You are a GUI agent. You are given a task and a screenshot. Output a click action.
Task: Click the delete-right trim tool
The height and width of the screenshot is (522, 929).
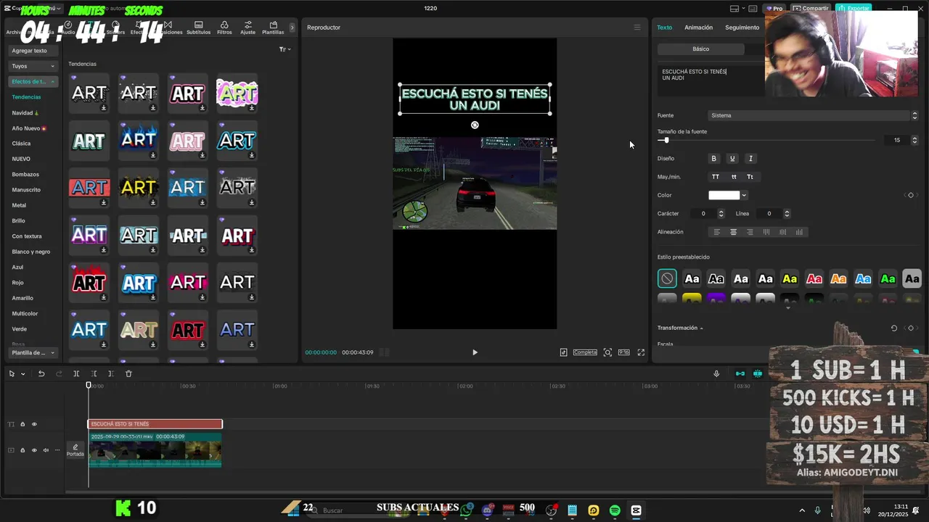111,373
